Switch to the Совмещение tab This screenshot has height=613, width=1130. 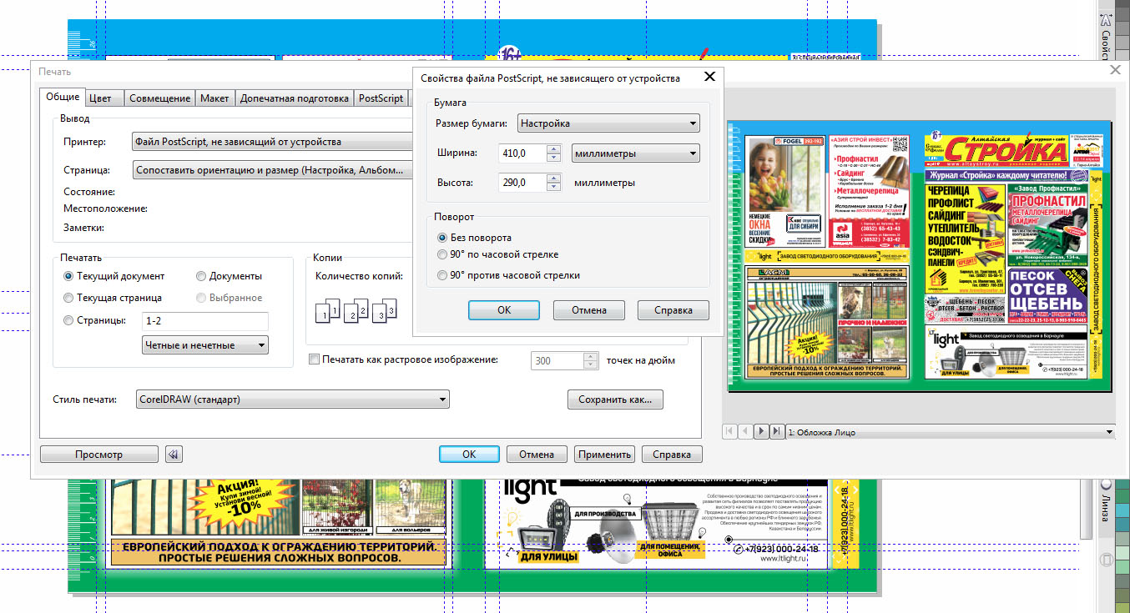coord(159,98)
